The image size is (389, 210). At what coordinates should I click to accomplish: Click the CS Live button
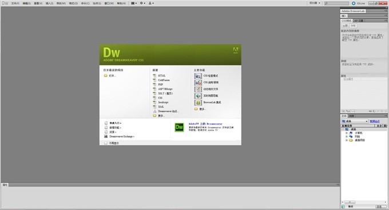[358, 3]
